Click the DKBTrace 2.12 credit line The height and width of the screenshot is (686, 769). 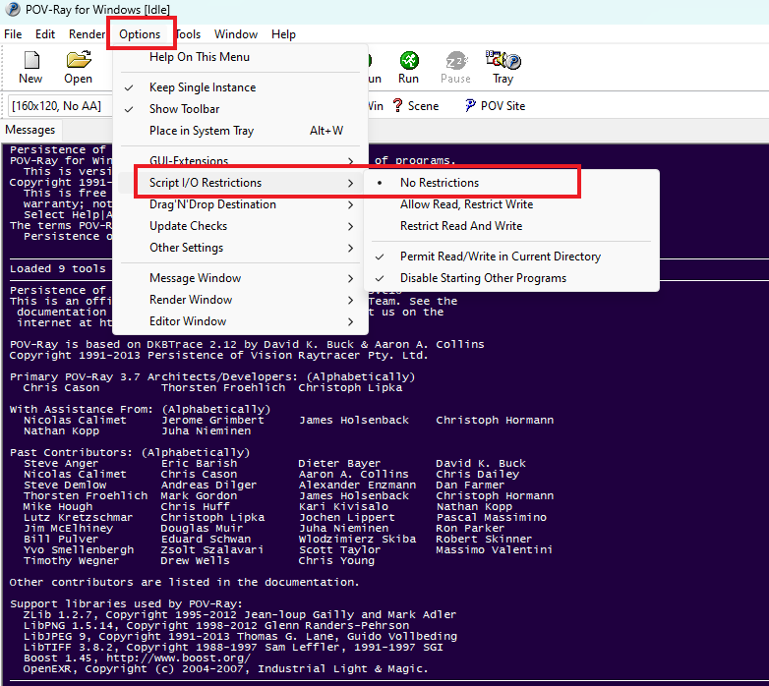[x=247, y=344]
